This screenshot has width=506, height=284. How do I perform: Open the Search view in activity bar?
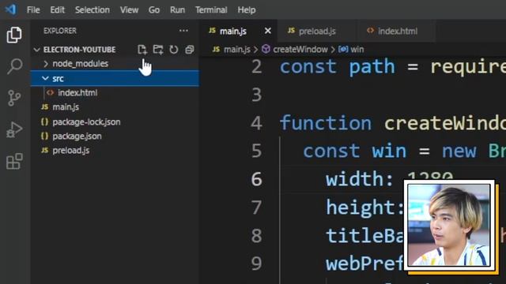tap(14, 66)
